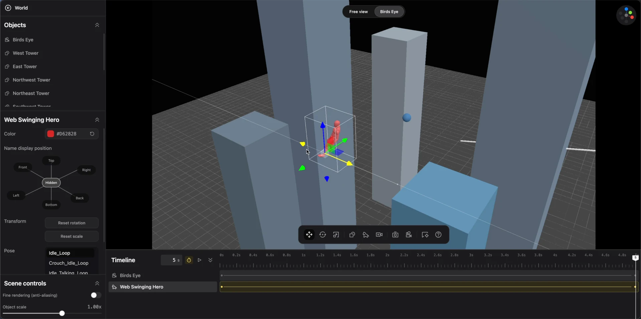This screenshot has height=319, width=641.
Task: Click the #D62828 hex color value field
Action: (66, 134)
